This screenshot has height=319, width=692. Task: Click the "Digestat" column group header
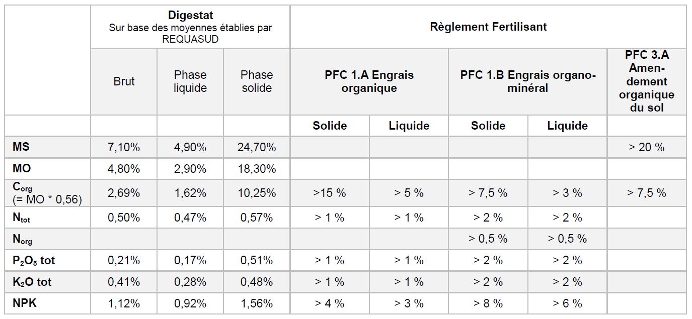(190, 16)
